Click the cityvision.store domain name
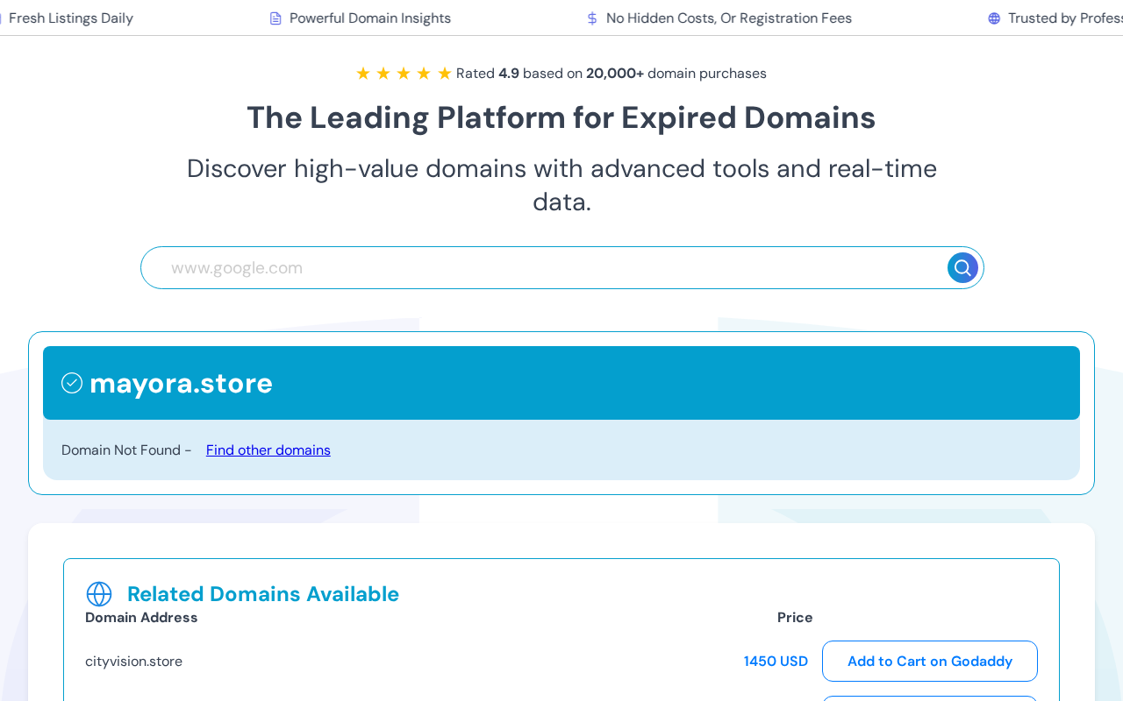Screen dimensions: 1123x701 (x=133, y=661)
